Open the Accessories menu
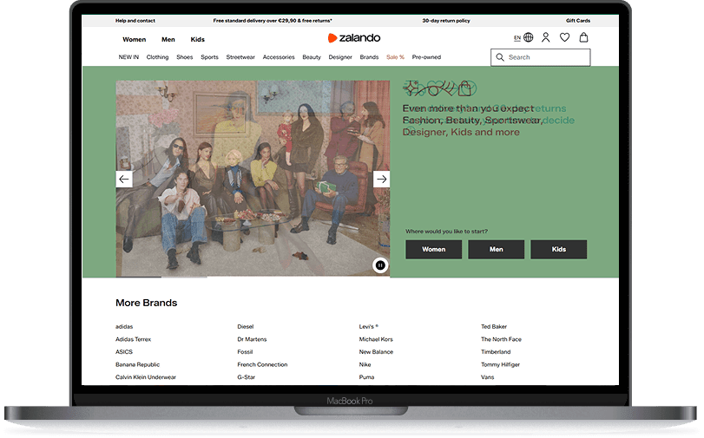Screen dimensions: 704x438 pos(279,57)
